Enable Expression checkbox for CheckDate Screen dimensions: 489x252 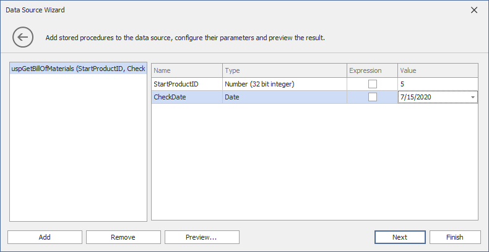(x=373, y=97)
